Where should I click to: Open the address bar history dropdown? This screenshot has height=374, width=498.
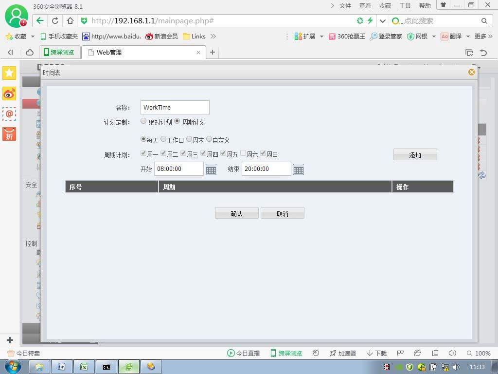coord(383,21)
